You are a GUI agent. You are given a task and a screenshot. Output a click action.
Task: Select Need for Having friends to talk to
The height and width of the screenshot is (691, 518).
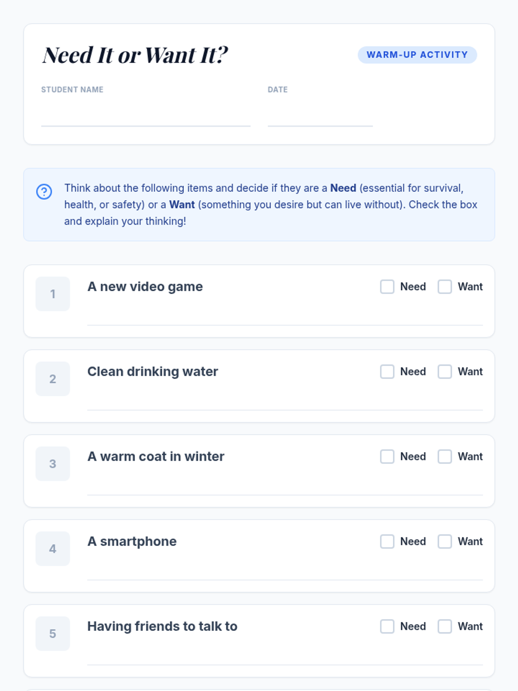[x=387, y=627]
